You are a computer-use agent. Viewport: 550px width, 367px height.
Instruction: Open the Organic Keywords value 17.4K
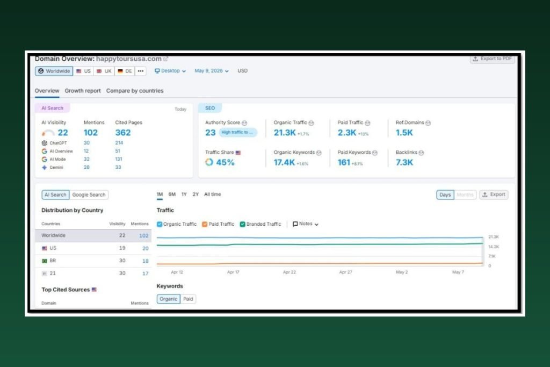(x=284, y=162)
